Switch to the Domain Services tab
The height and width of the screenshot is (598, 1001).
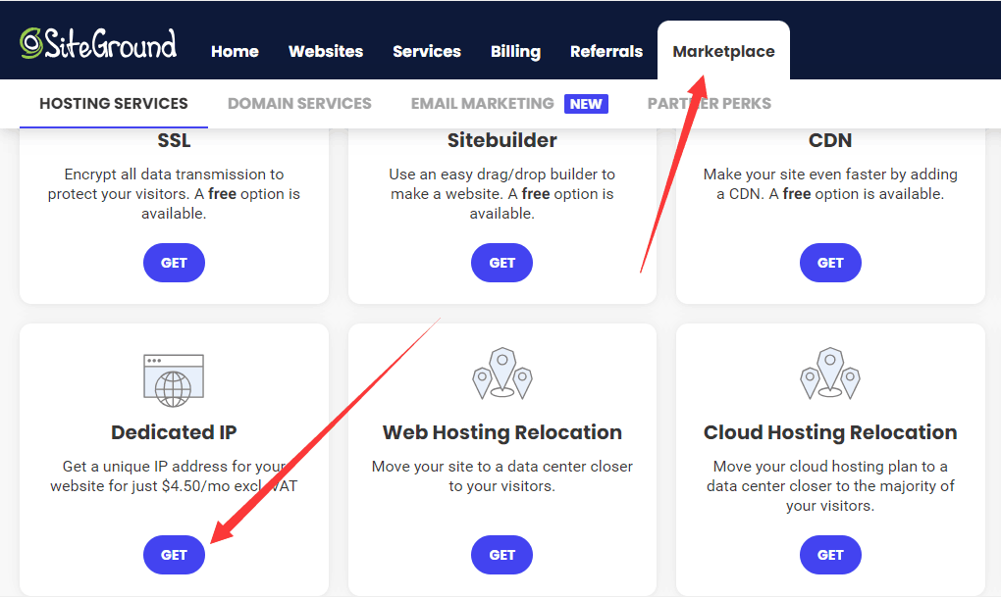[x=299, y=103]
